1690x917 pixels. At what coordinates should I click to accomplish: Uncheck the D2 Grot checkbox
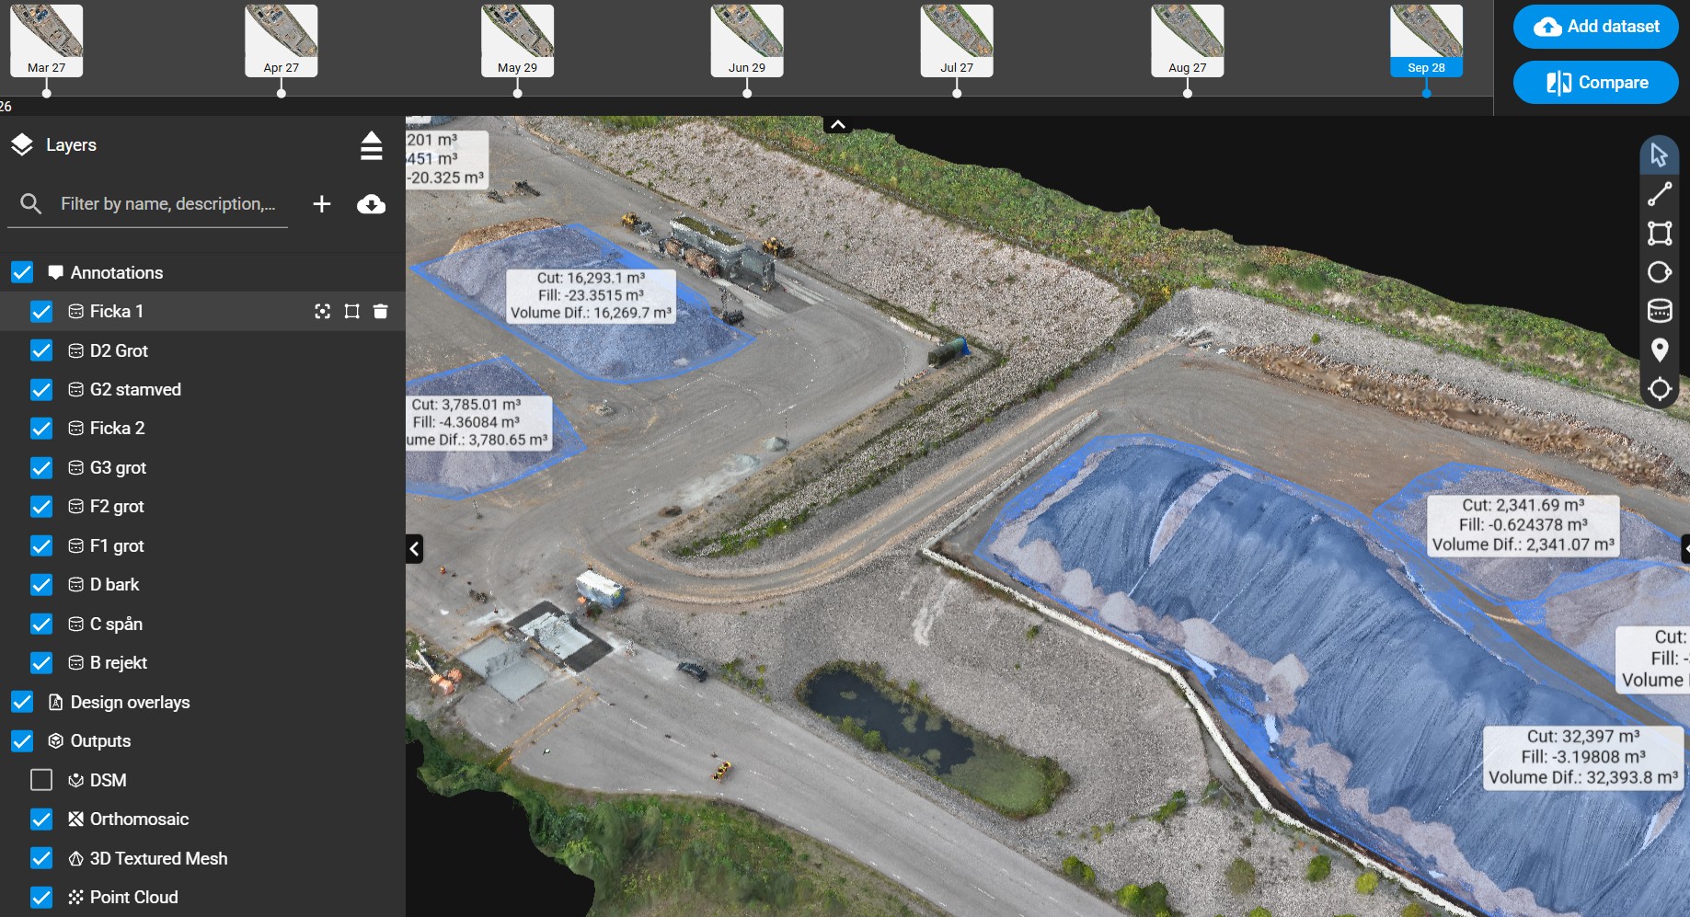(41, 350)
